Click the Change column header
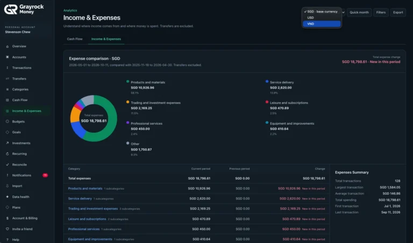Viewport: 413px width, 243px height. 320,169
